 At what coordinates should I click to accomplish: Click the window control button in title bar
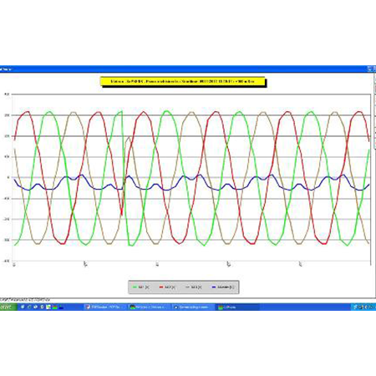(x=370, y=69)
